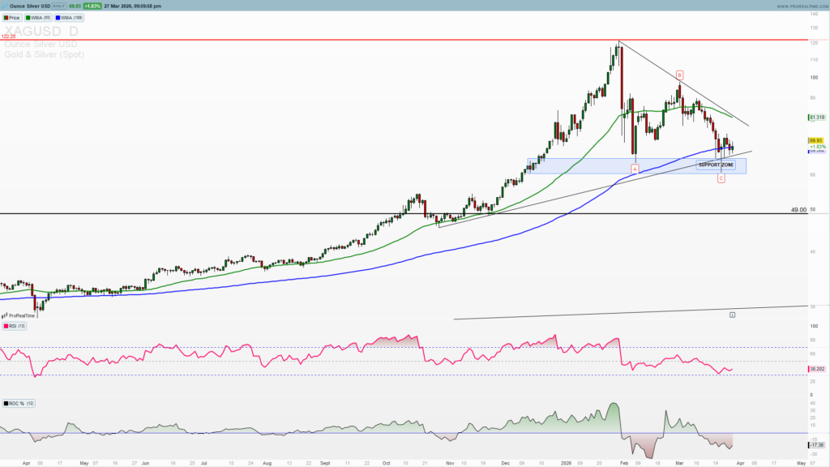
Task: Select marker A inside the support zone
Action: [x=635, y=168]
